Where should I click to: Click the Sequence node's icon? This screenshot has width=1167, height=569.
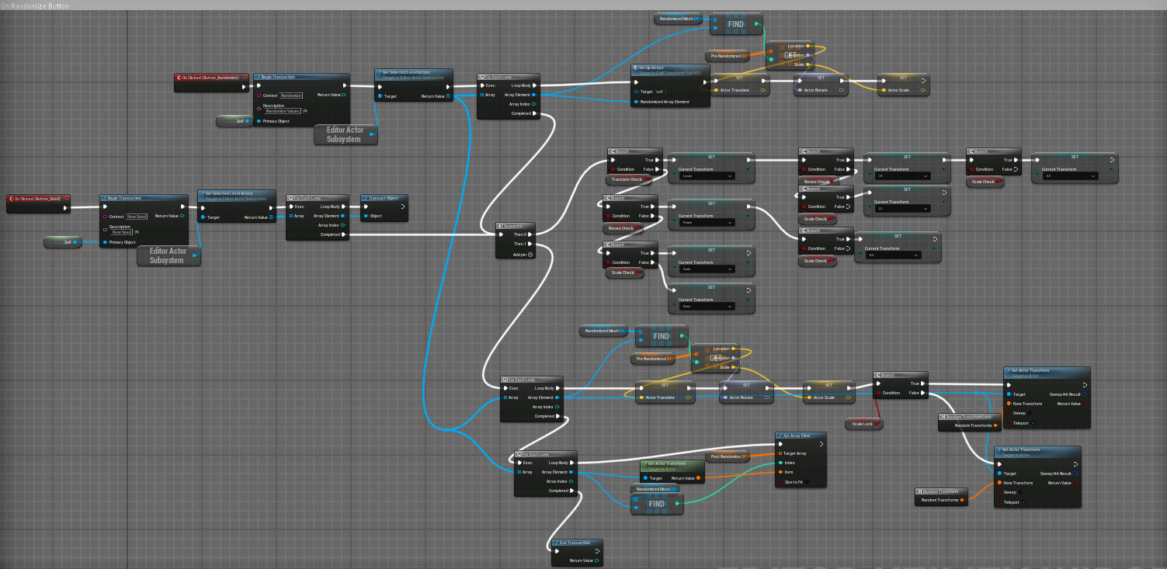pos(501,226)
